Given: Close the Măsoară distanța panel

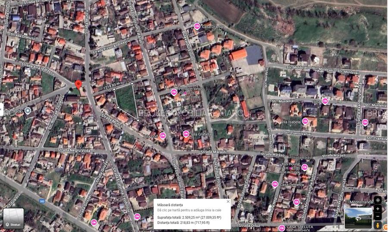Looking at the screenshot, I should [x=228, y=201].
